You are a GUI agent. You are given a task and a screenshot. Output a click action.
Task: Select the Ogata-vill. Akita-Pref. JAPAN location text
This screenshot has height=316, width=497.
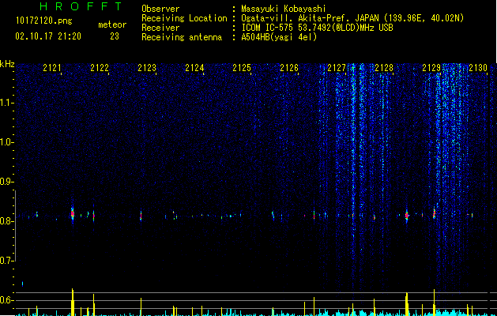click(352, 18)
